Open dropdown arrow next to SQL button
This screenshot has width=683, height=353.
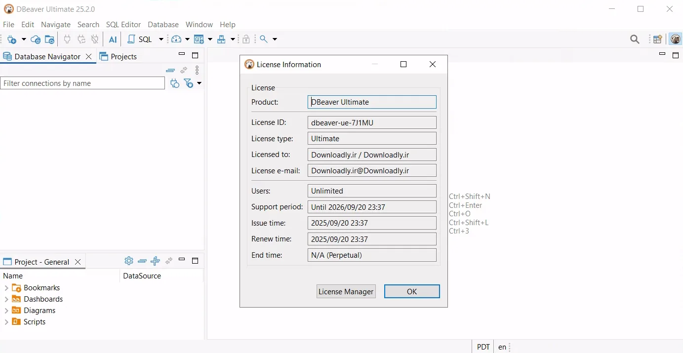point(161,39)
